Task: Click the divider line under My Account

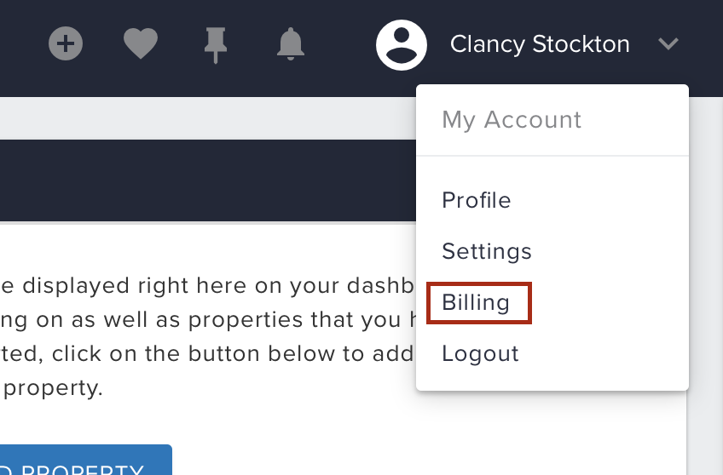Action: click(x=552, y=156)
